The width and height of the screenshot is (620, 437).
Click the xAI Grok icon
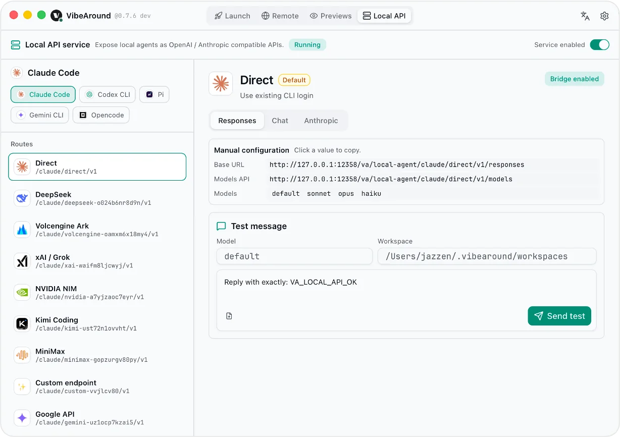[x=22, y=261]
